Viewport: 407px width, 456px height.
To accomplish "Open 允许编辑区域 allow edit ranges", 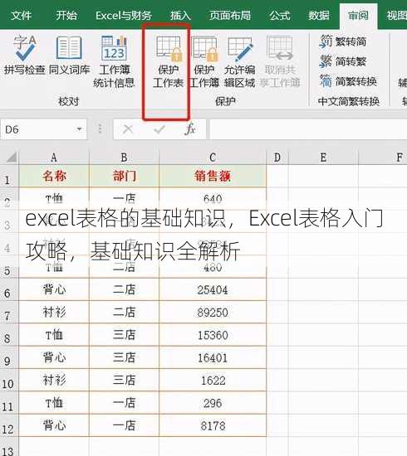I will 240,61.
